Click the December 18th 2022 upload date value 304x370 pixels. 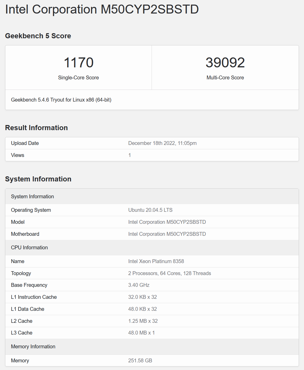pyautogui.click(x=162, y=143)
